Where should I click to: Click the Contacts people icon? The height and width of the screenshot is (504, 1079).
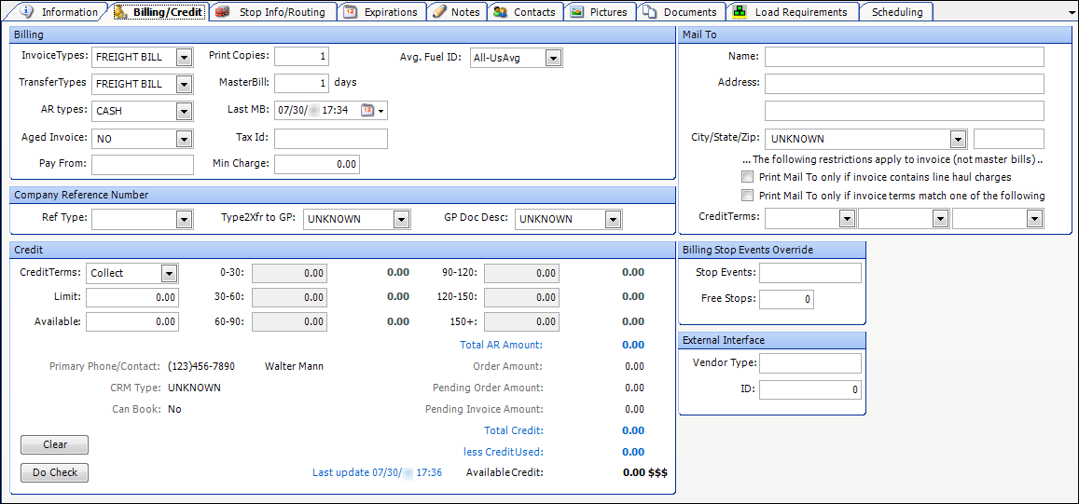coord(500,12)
